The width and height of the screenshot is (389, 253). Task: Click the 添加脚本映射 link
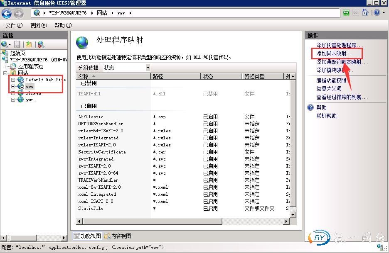(x=334, y=54)
